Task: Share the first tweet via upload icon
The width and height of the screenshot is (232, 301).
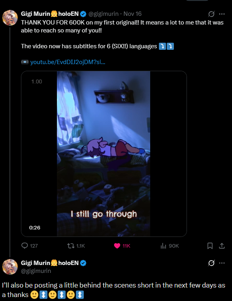Action: [222, 246]
